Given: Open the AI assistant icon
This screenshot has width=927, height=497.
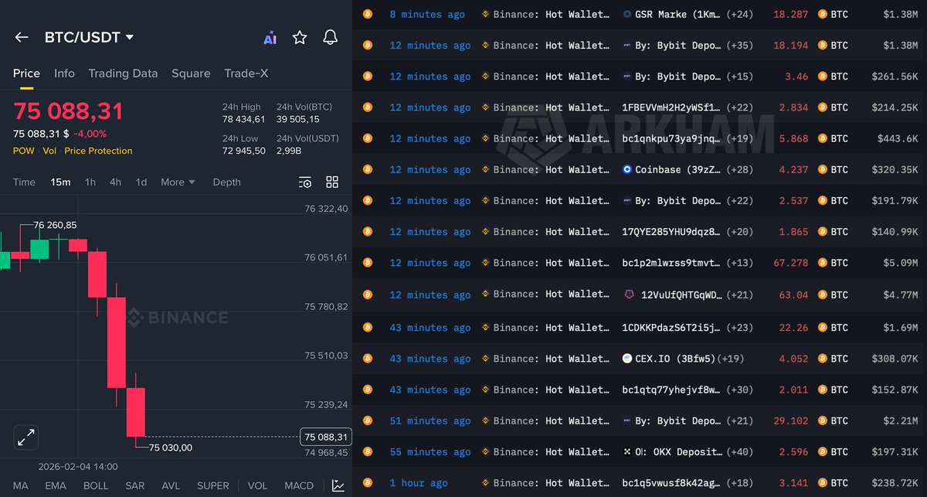Looking at the screenshot, I should (270, 38).
